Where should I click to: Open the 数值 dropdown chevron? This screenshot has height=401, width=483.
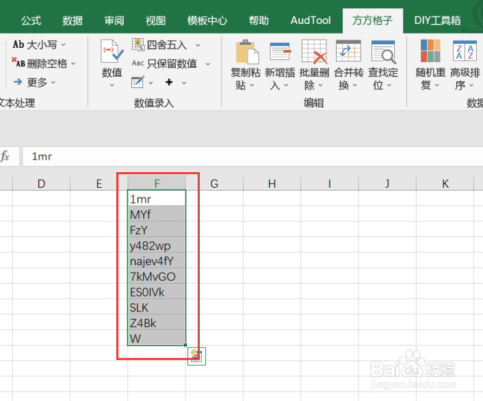[112, 85]
